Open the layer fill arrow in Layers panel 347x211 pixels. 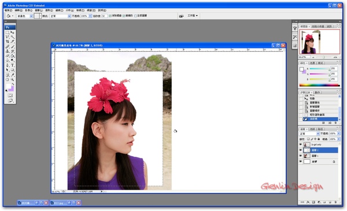tap(338, 139)
